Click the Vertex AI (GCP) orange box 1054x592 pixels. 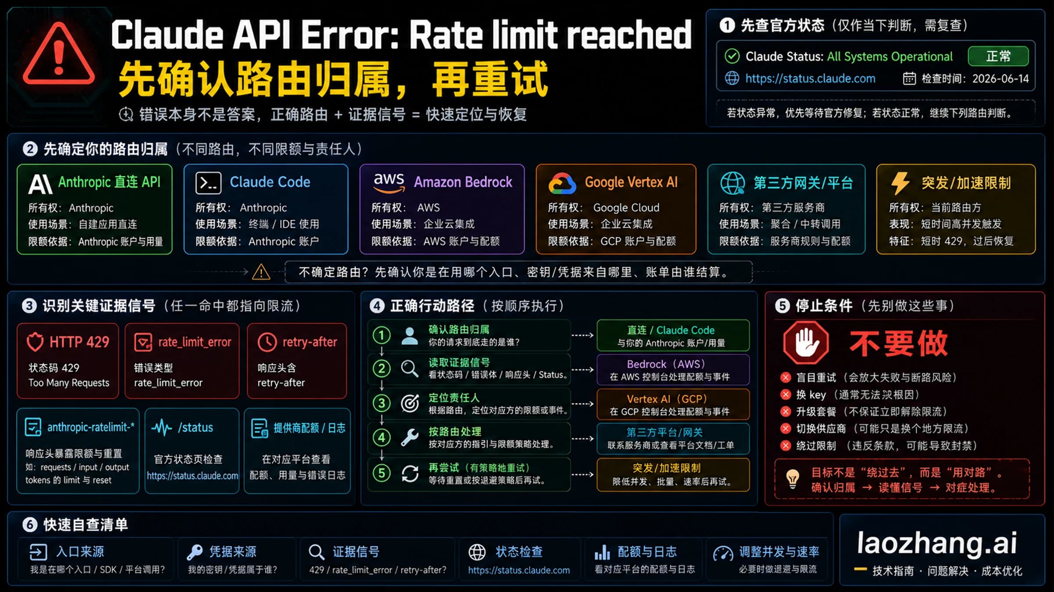pyautogui.click(x=673, y=404)
